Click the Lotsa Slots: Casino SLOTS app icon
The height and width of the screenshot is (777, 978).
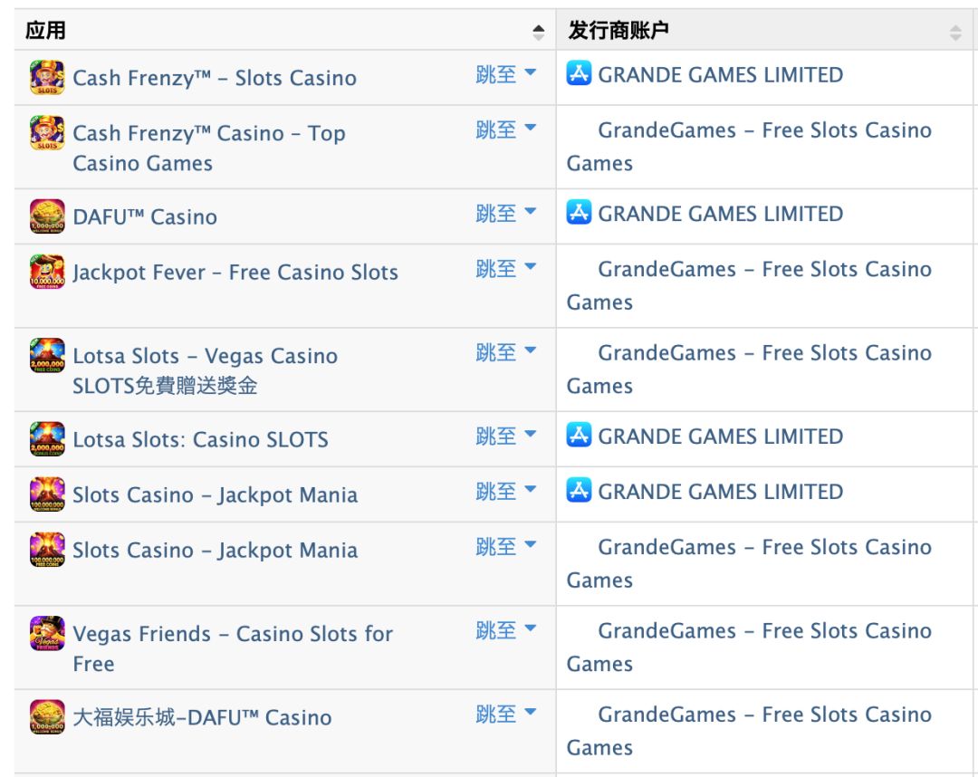(x=47, y=439)
